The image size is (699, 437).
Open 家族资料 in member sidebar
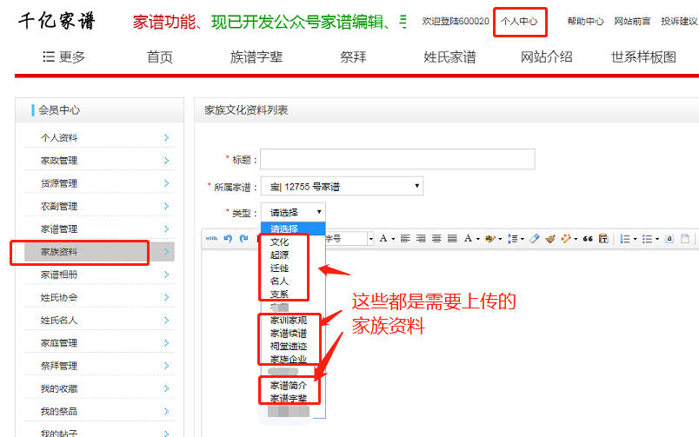(x=99, y=252)
